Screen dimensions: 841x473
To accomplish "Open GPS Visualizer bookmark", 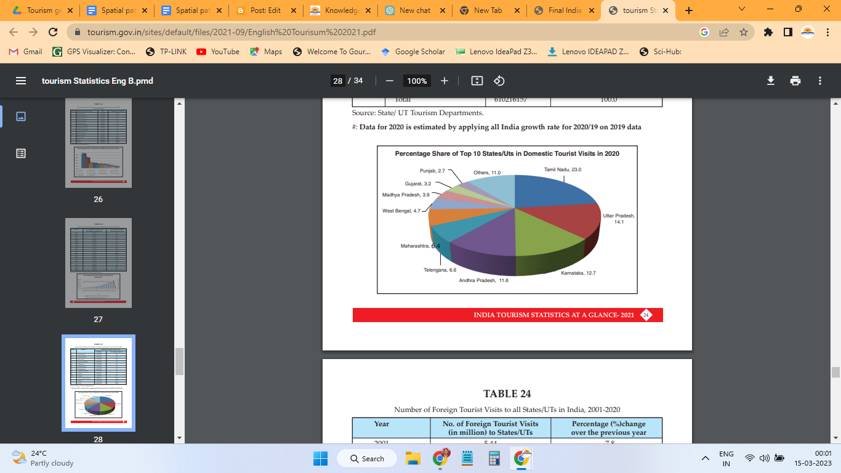I will click(94, 52).
